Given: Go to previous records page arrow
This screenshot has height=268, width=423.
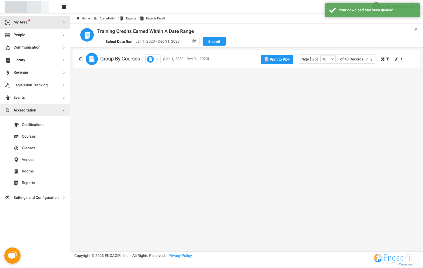Looking at the screenshot, I should [367, 60].
